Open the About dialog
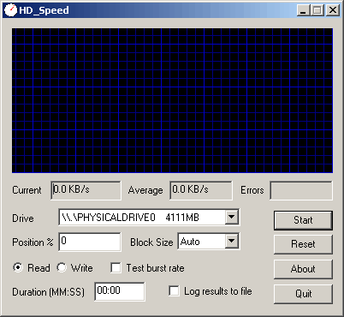The height and width of the screenshot is (317, 344). tap(303, 269)
